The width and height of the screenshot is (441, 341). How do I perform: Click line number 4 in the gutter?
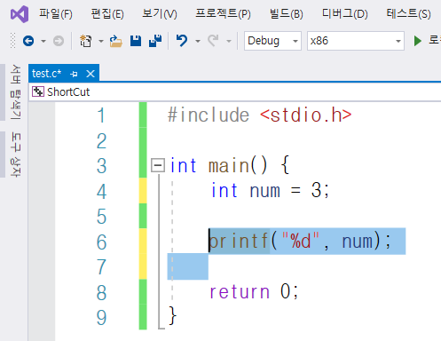point(101,191)
